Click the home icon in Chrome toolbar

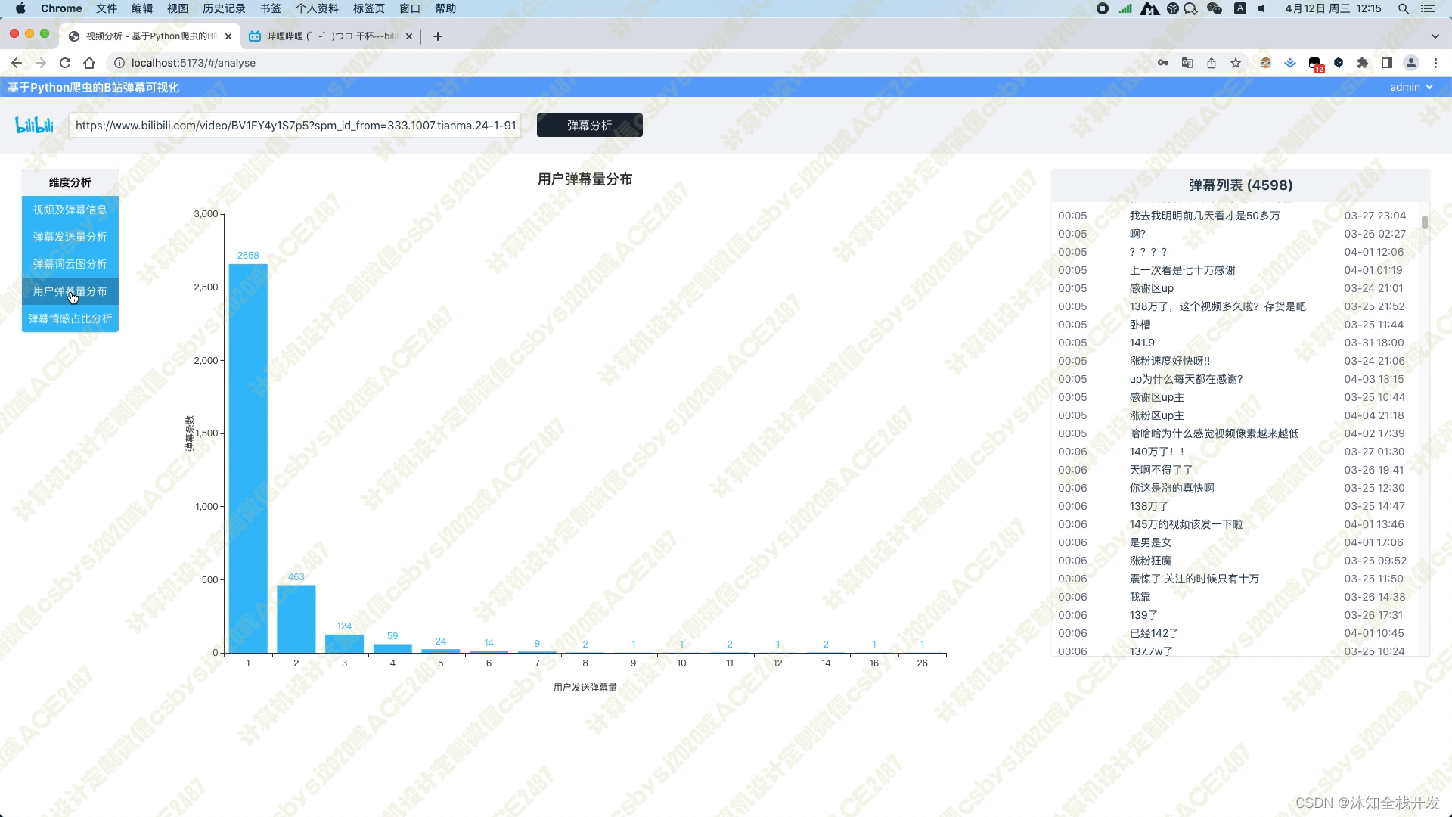(x=89, y=63)
